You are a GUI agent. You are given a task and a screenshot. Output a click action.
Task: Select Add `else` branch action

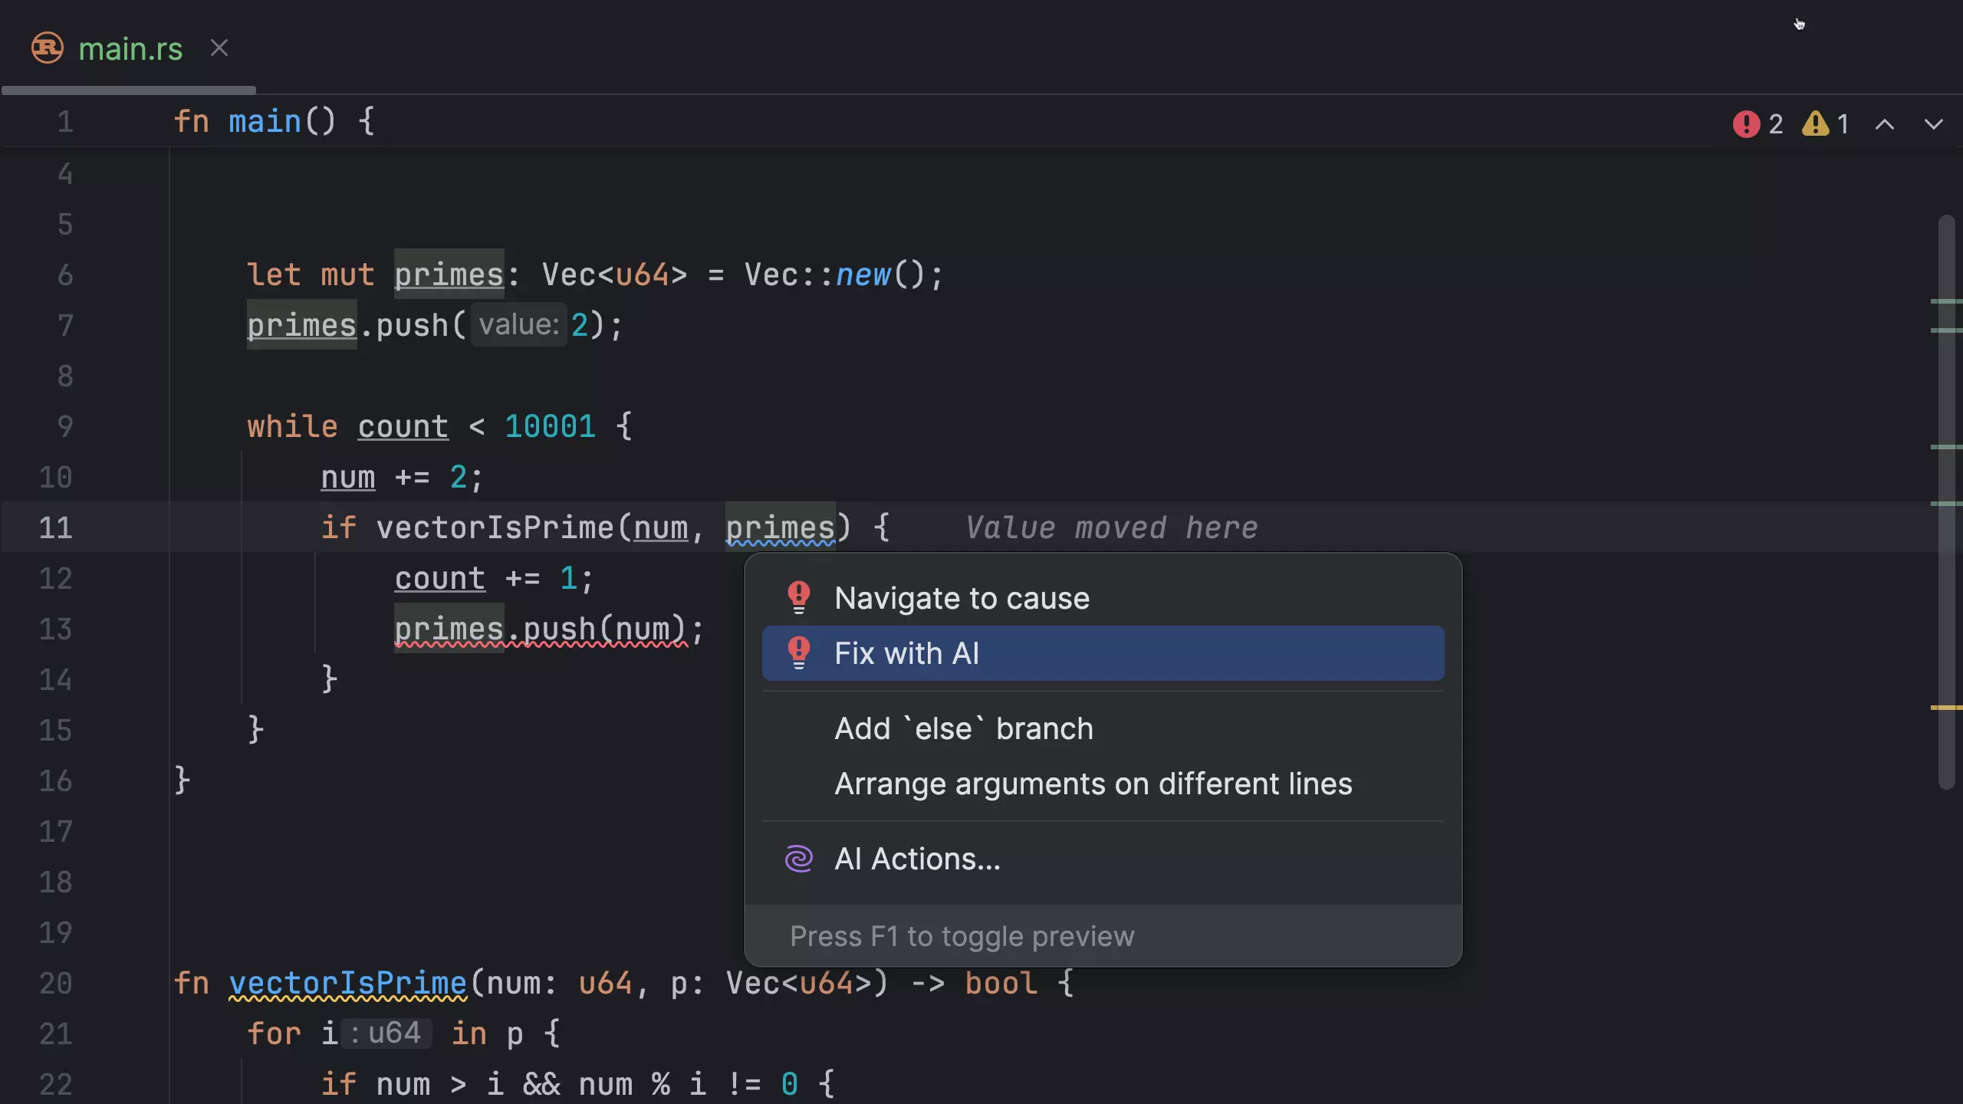point(963,728)
